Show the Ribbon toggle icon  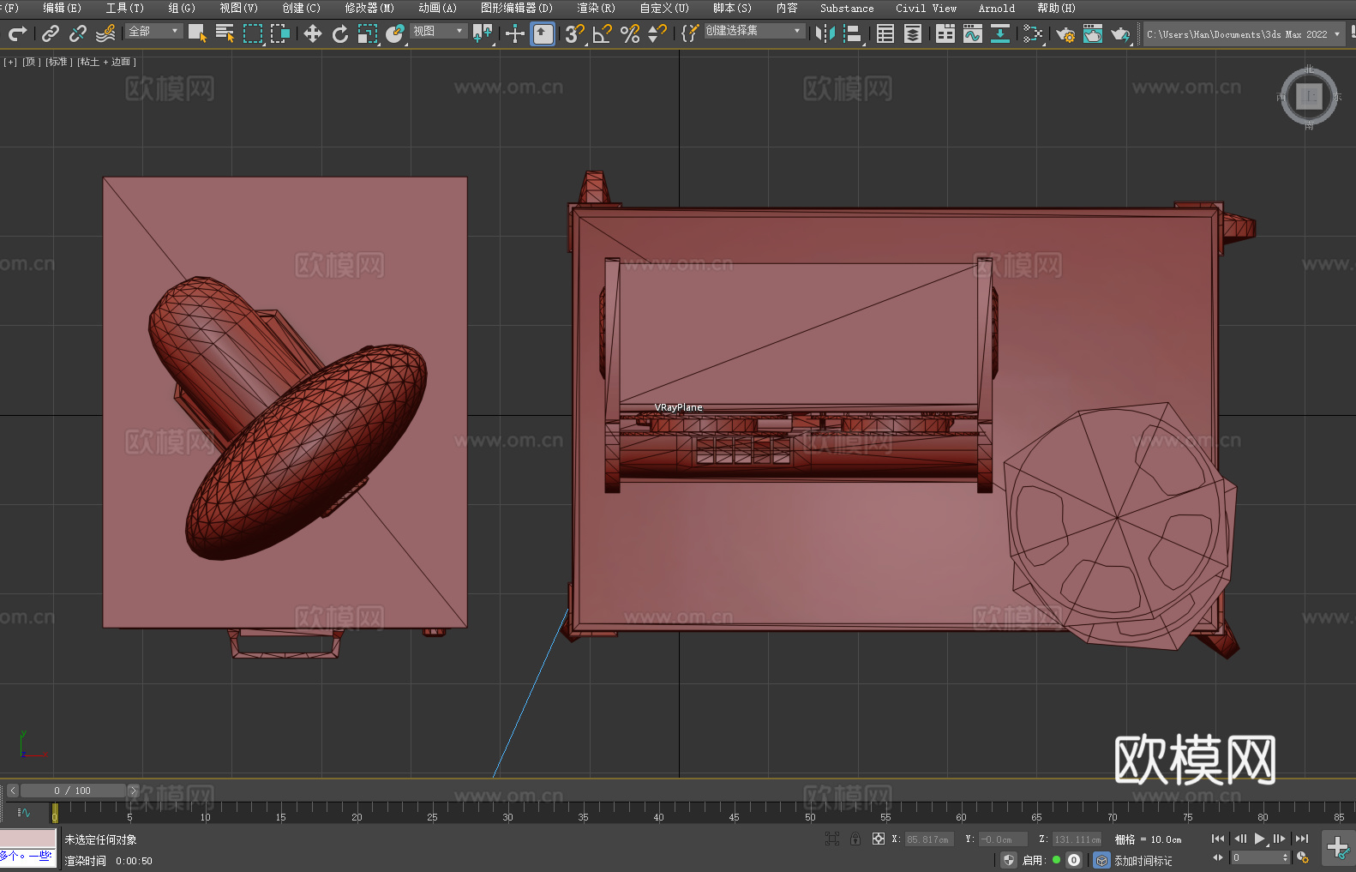[x=945, y=33]
